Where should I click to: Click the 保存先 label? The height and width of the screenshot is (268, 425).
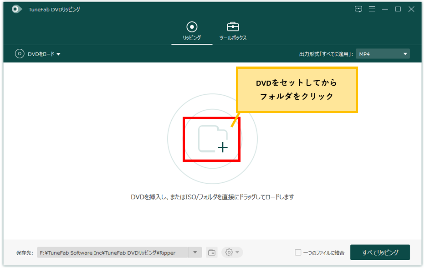tap(25, 253)
